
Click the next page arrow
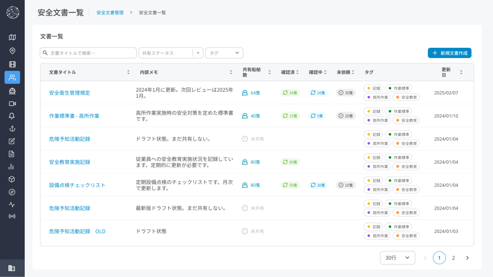(x=467, y=258)
